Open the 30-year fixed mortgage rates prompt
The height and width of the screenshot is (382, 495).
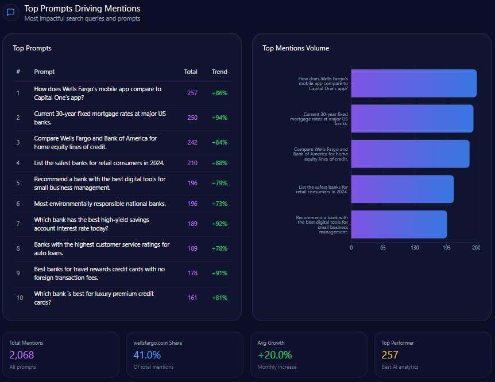coord(100,118)
